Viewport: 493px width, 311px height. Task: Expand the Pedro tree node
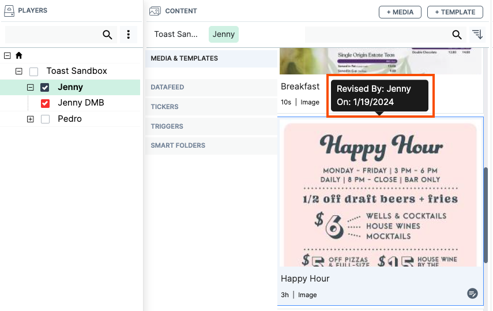(31, 119)
